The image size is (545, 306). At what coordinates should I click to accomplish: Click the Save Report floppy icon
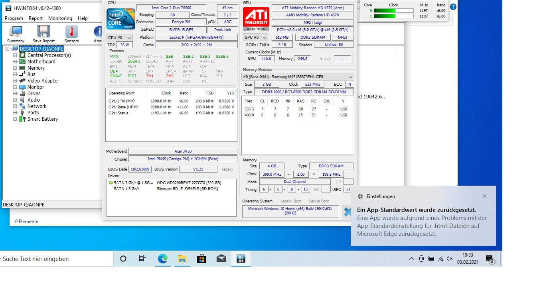[43, 34]
